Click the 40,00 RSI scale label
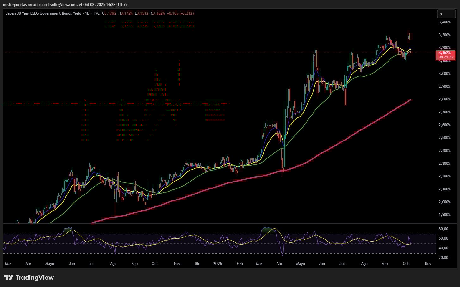This screenshot has width=460, height=287. tap(444, 248)
